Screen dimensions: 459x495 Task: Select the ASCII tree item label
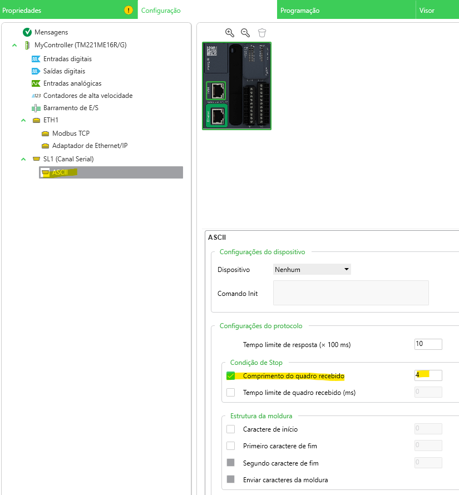click(x=60, y=172)
